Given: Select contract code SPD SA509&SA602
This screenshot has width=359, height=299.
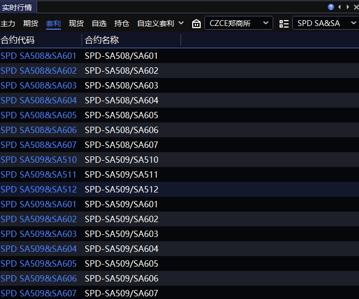Looking at the screenshot, I should [39, 219].
